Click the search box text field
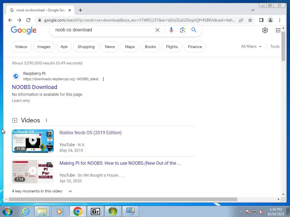290x217 pixels. [104, 30]
